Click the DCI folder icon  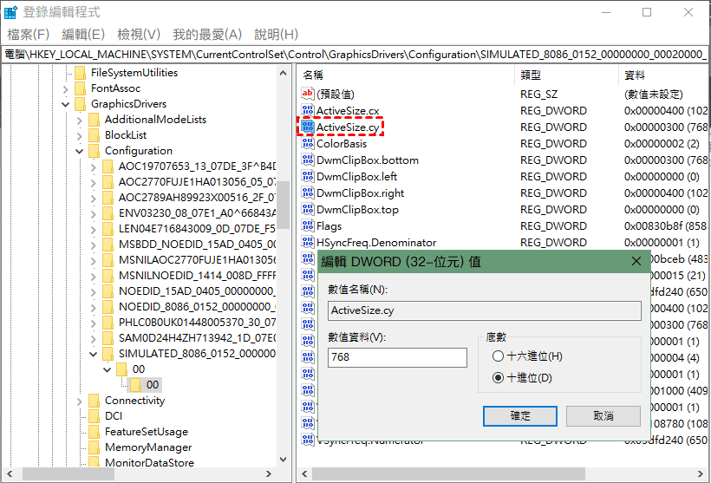coord(94,416)
